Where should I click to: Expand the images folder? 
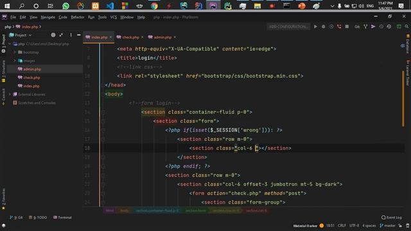15,61
